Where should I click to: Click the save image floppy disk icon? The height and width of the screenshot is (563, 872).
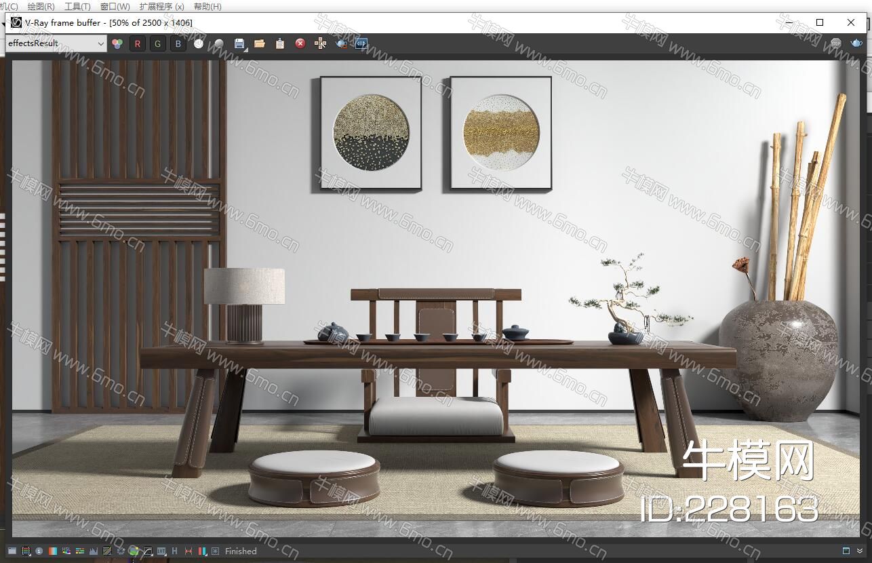click(239, 43)
